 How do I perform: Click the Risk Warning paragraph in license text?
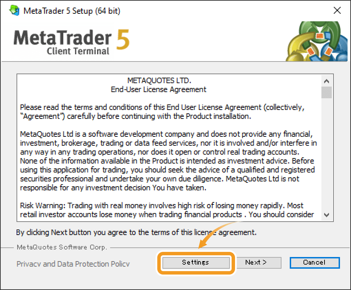pos(167,210)
